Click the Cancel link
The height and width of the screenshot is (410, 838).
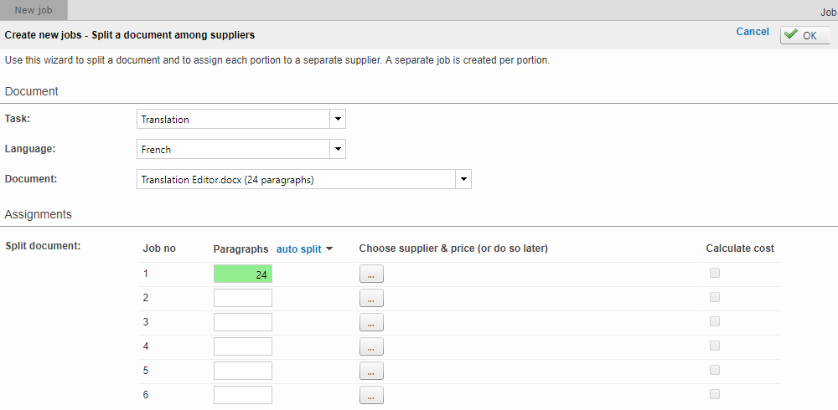pos(752,32)
